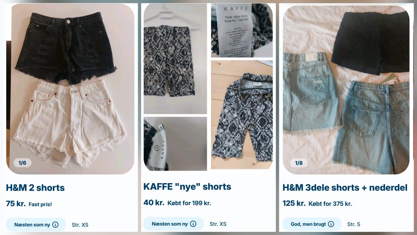The image size is (417, 235).
Task: Open black and white denim shorts photo
Action: [70, 89]
